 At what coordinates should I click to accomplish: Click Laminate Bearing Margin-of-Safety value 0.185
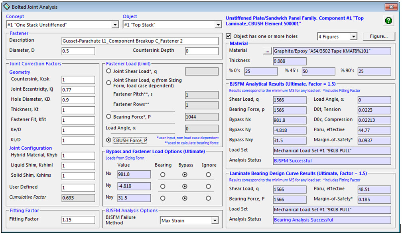click(x=374, y=199)
